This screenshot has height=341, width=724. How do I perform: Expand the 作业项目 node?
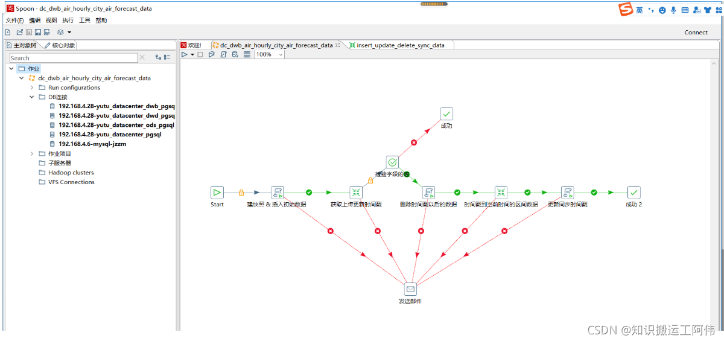(33, 153)
